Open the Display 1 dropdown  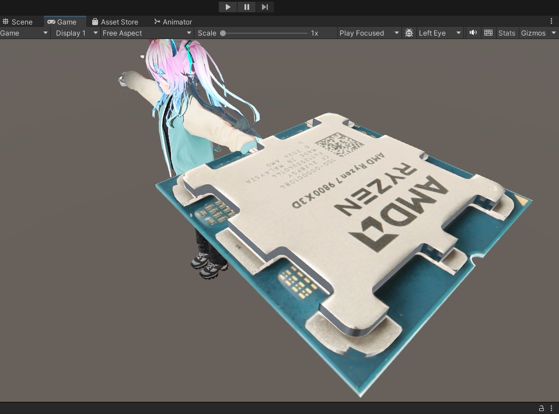tap(76, 33)
